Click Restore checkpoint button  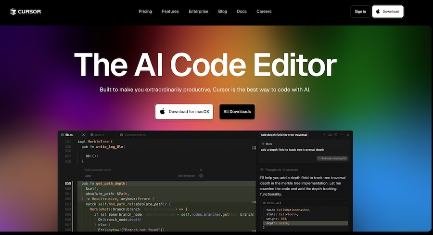pyautogui.click(x=332, y=158)
